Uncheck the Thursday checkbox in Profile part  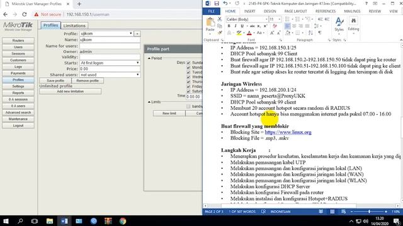(188, 82)
